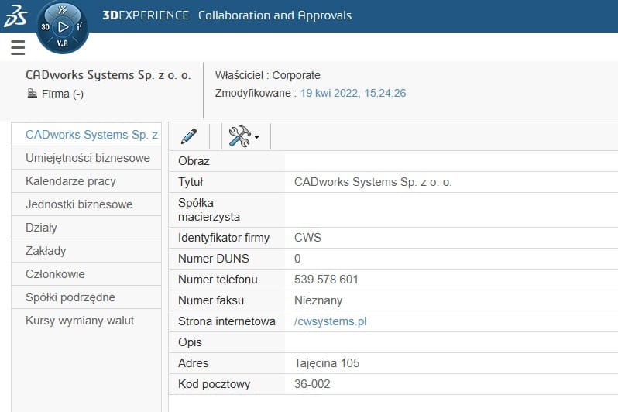Click the Właściciel : Corporate text

pyautogui.click(x=268, y=75)
